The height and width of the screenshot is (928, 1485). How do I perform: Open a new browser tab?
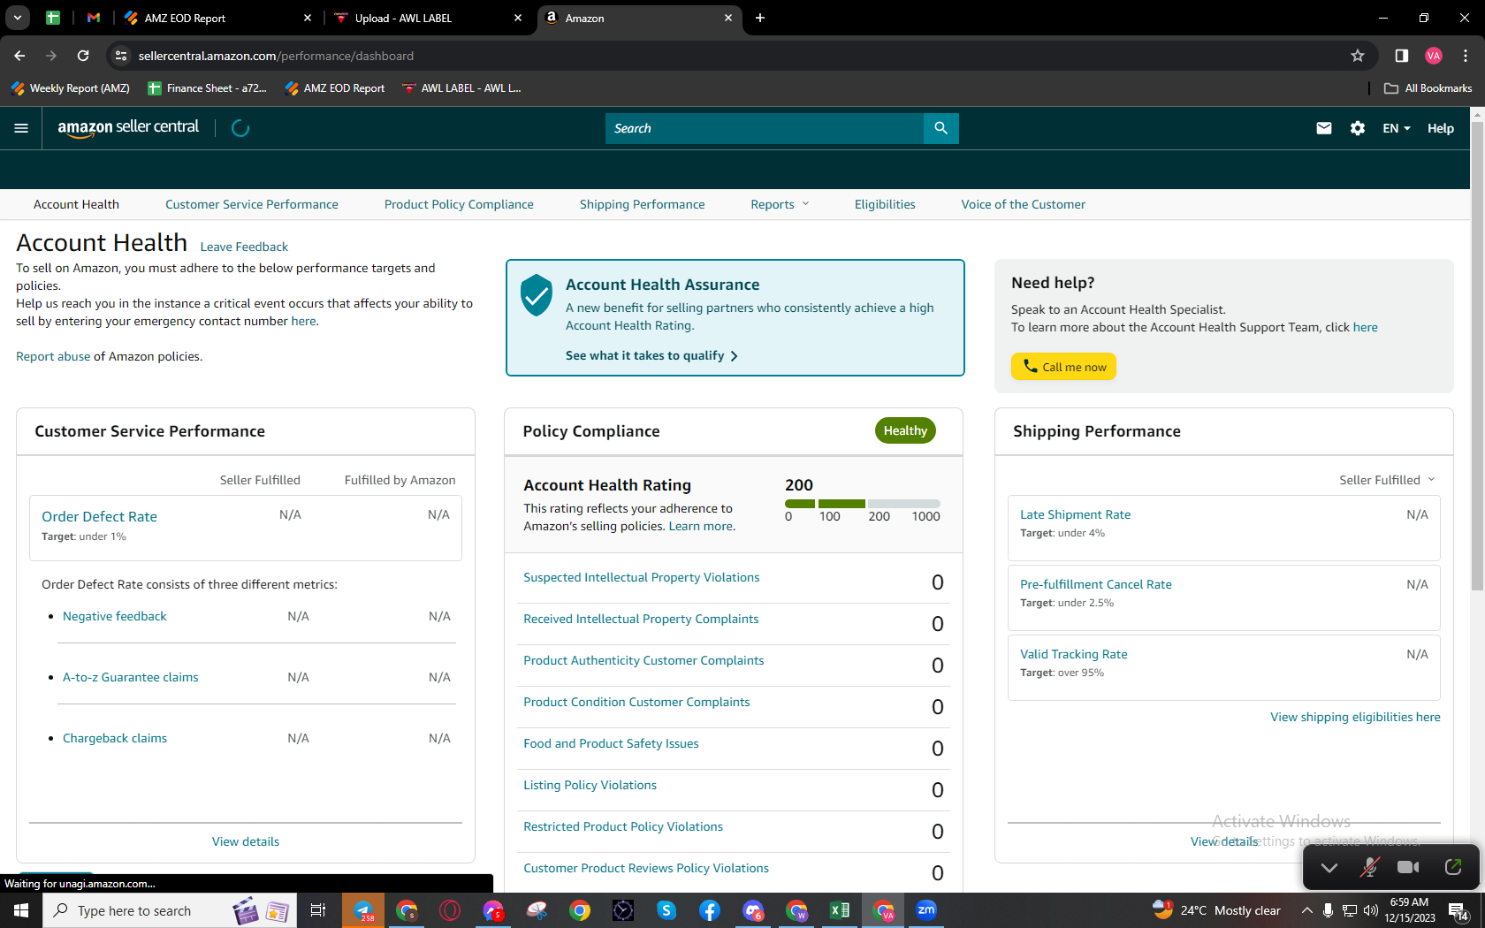(x=760, y=18)
